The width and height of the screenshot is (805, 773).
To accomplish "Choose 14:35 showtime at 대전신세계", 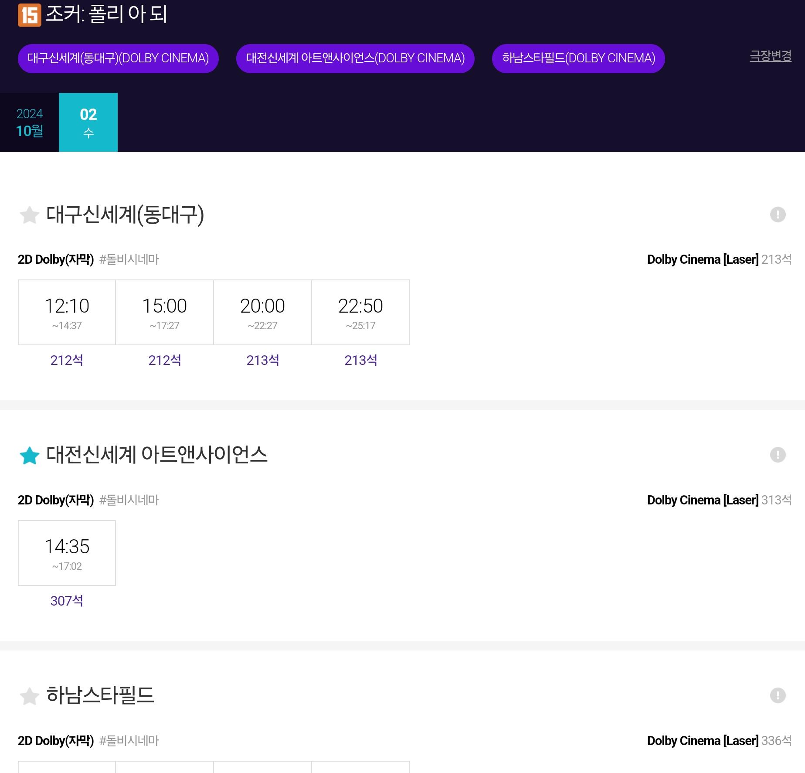I will click(67, 553).
